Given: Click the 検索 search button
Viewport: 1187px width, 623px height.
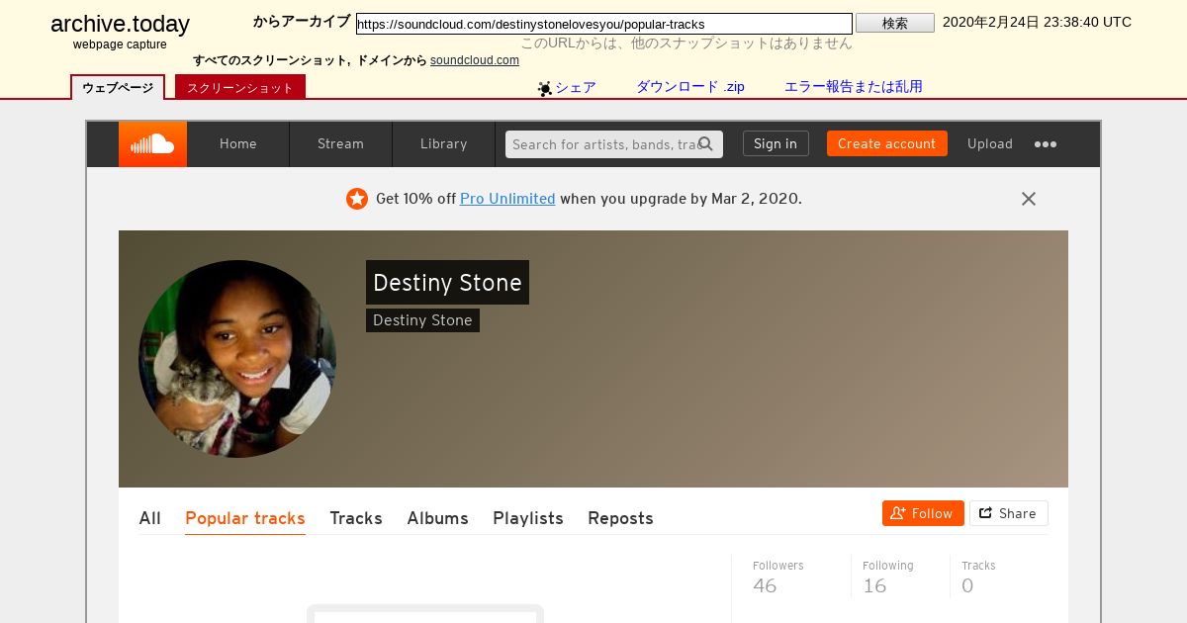Looking at the screenshot, I should click(x=895, y=23).
